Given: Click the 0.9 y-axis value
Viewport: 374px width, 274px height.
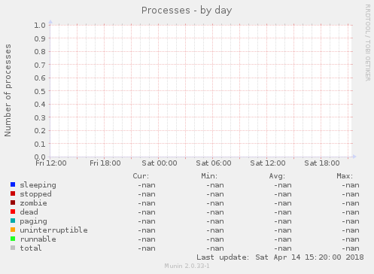Looking at the screenshot, I should (40, 38).
